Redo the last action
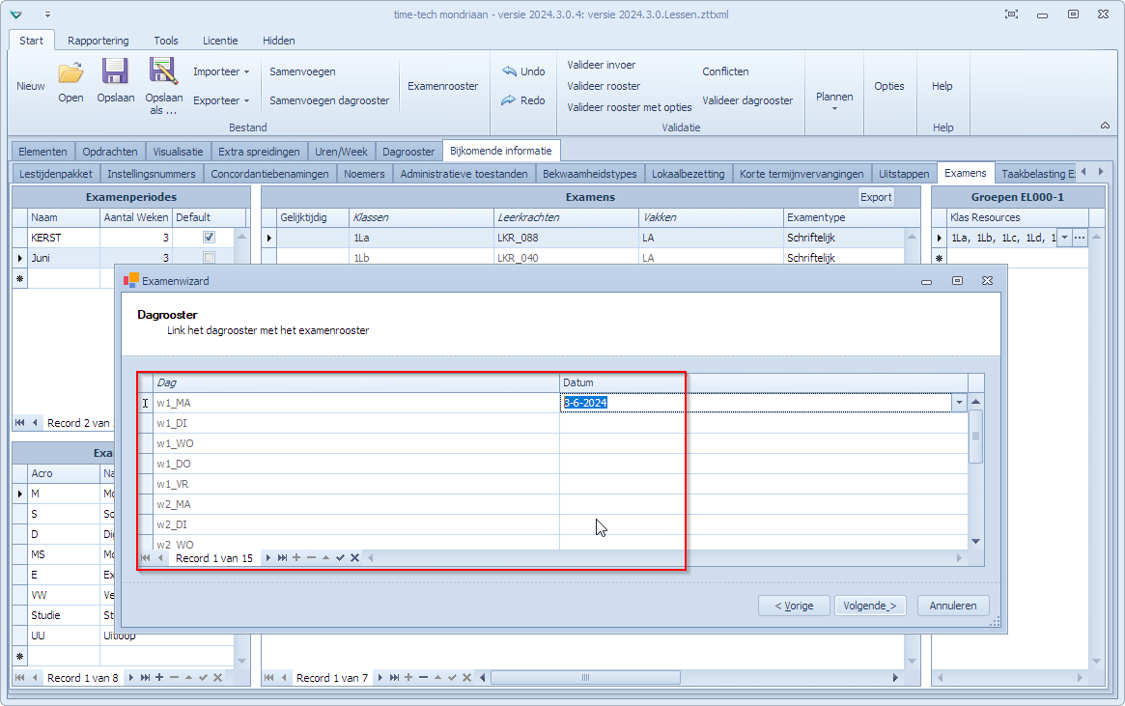Image resolution: width=1125 pixels, height=706 pixels. click(x=523, y=99)
